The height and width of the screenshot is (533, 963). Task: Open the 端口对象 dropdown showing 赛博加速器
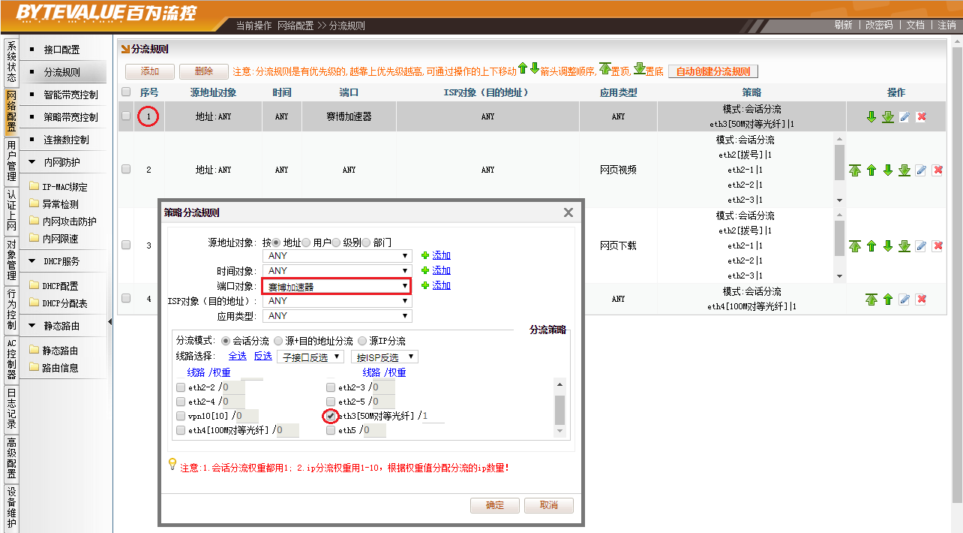click(x=336, y=286)
